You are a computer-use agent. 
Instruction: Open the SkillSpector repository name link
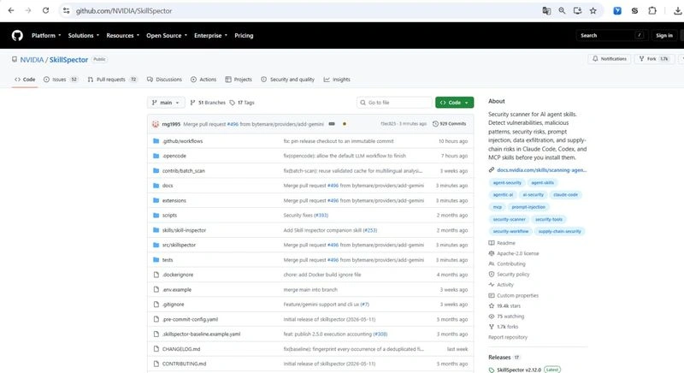[68, 60]
